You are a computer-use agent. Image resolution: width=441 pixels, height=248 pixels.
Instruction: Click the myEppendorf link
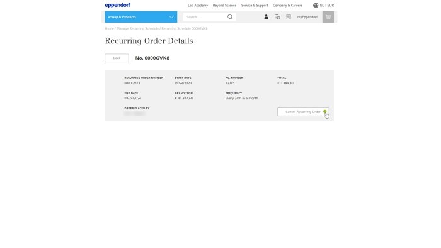pyautogui.click(x=307, y=17)
